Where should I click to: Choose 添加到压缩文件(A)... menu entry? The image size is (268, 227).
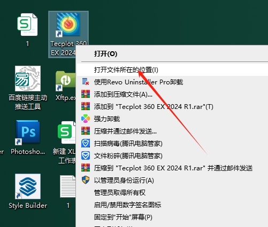coord(172,95)
